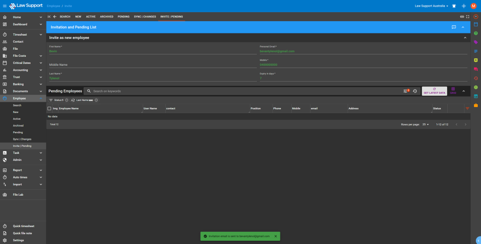The width and height of the screenshot is (481, 244).
Task: Click the fullscreen icon in tab bar
Action: coord(467,16)
